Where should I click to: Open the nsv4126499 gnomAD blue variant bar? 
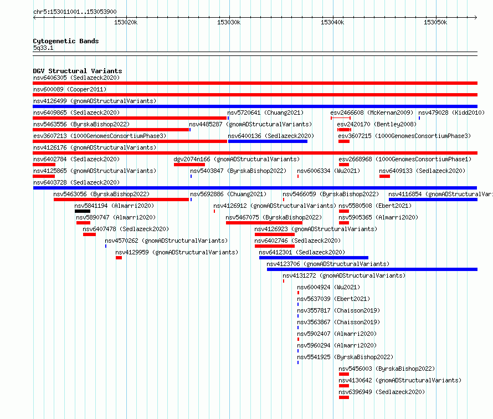point(255,106)
